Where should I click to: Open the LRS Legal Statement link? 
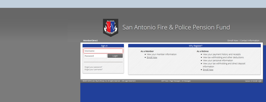pos(129,81)
